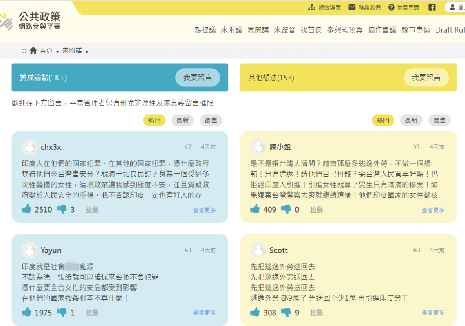Switch to 最新 sort under 贊成論點
This screenshot has height=326, width=465.
point(183,120)
